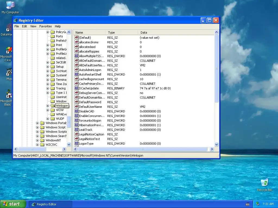Click the LogonType DWORD icon

click(x=76, y=143)
